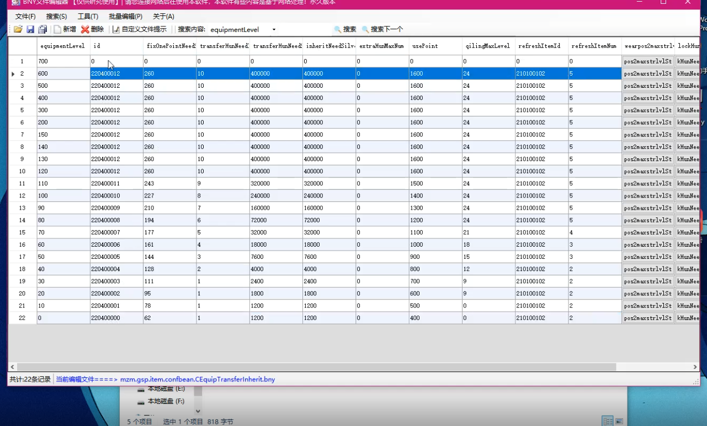Switch Explorer to details view icon
Screen dimensions: 707x426
608,422
